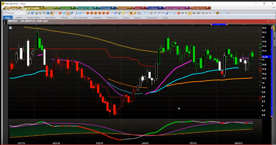Toggle the 4 minute timeframe
The height and width of the screenshot is (145, 276).
pyautogui.click(x=207, y=13)
